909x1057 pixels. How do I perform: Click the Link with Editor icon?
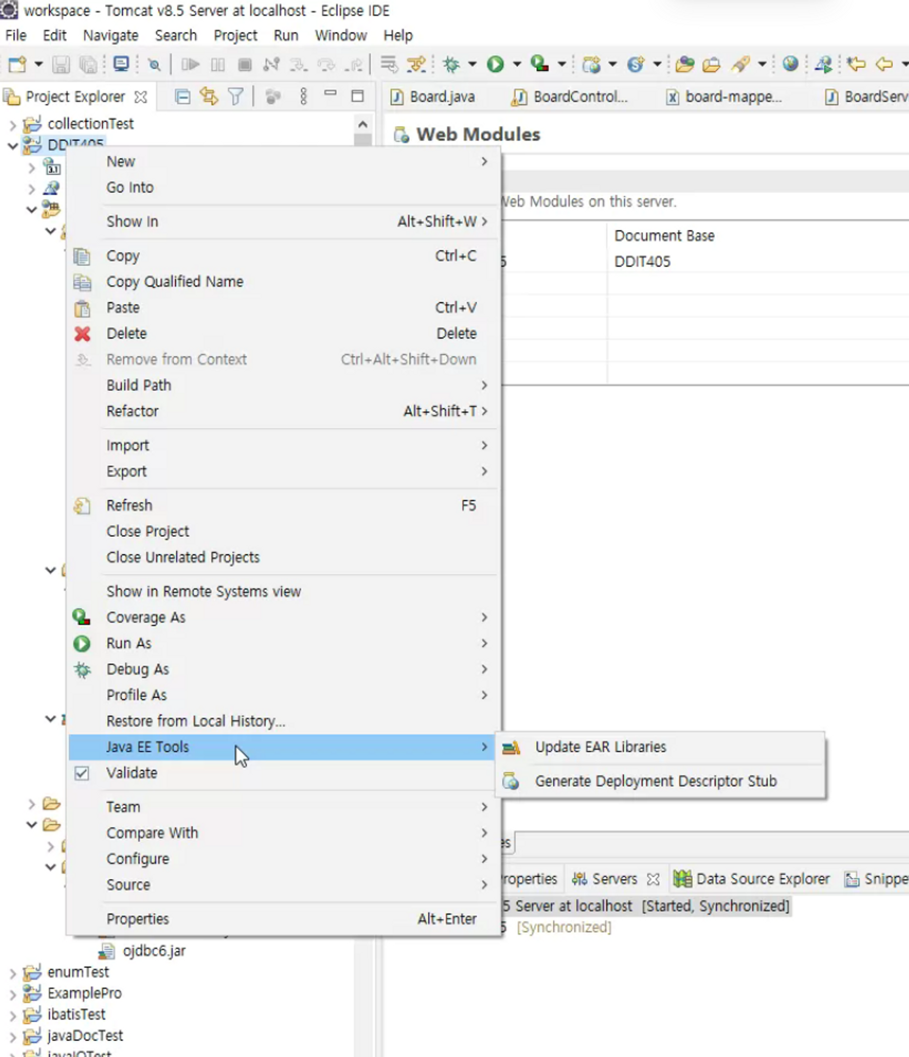pos(208,96)
